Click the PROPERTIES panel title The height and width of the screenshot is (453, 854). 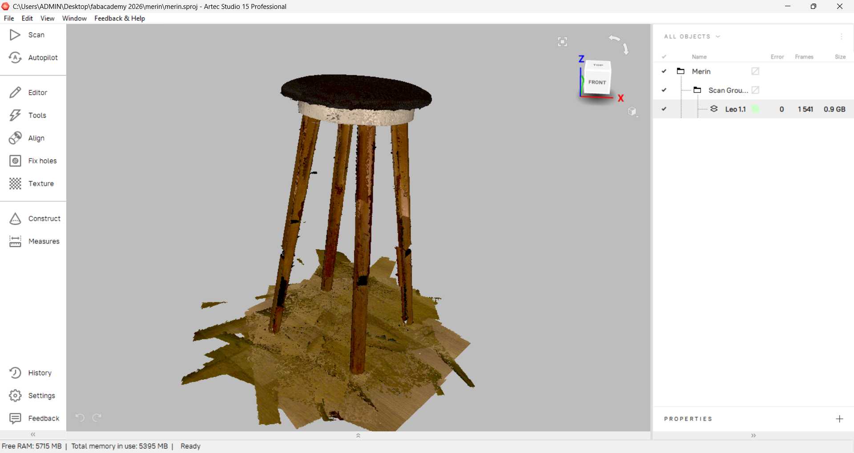click(x=688, y=419)
